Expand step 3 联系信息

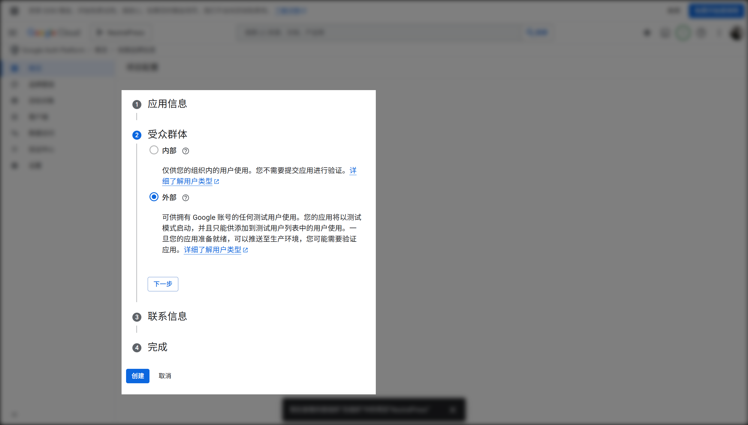click(x=167, y=317)
